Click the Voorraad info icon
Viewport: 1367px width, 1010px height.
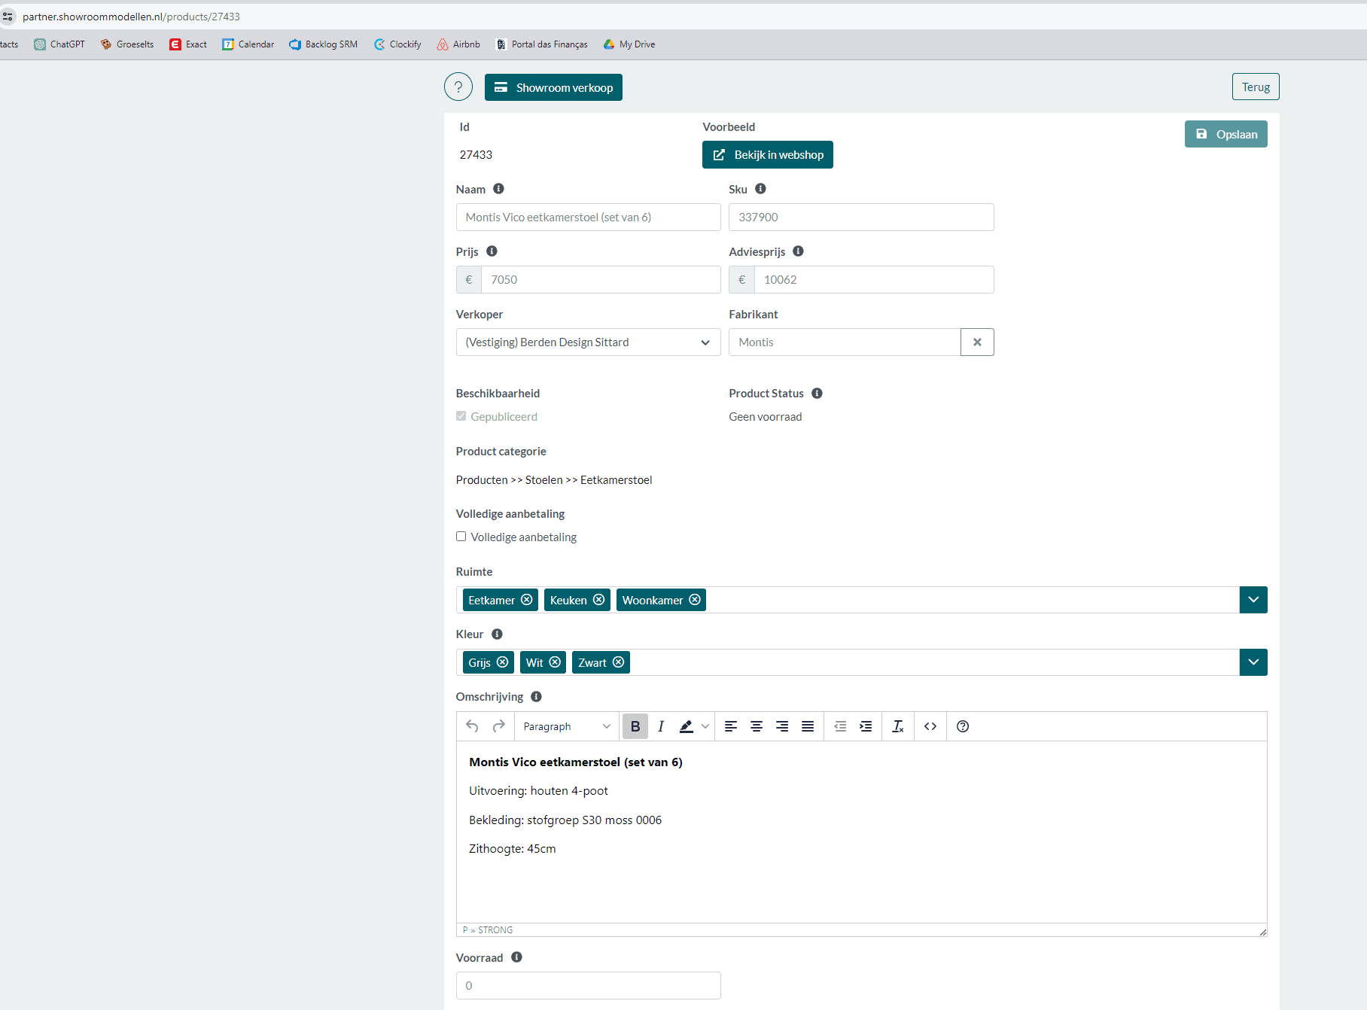pos(516,957)
